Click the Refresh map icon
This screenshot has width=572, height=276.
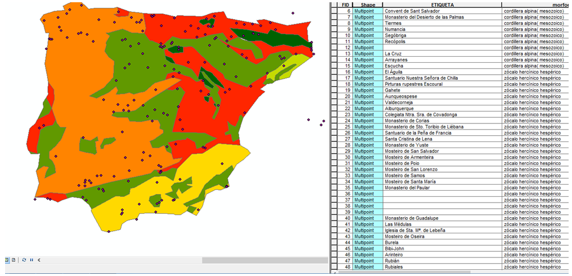[24, 260]
